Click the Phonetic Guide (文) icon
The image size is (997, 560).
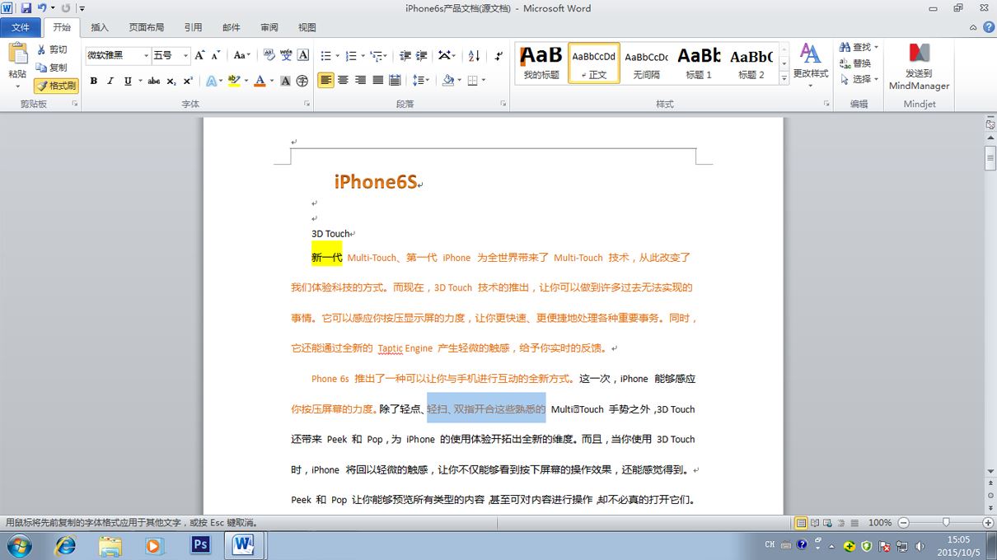(x=286, y=55)
